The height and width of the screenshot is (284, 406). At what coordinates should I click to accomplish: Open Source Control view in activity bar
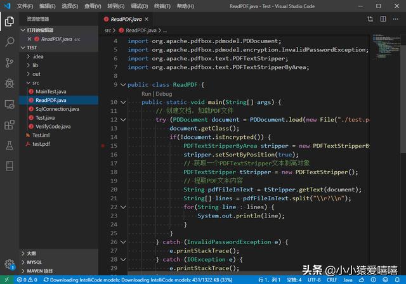[x=10, y=63]
